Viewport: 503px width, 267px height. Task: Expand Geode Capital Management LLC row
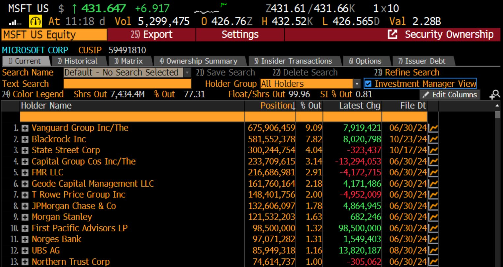(25, 184)
